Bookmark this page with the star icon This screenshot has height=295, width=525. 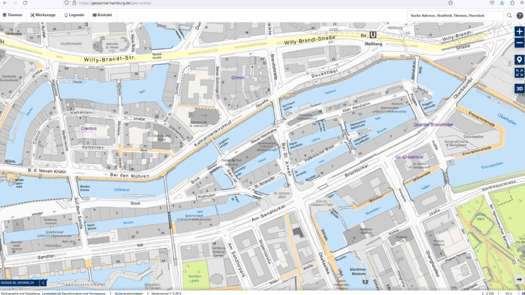click(451, 3)
